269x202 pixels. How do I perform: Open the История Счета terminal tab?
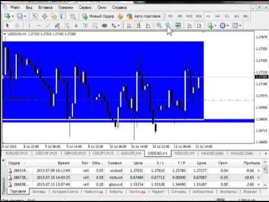click(65, 191)
